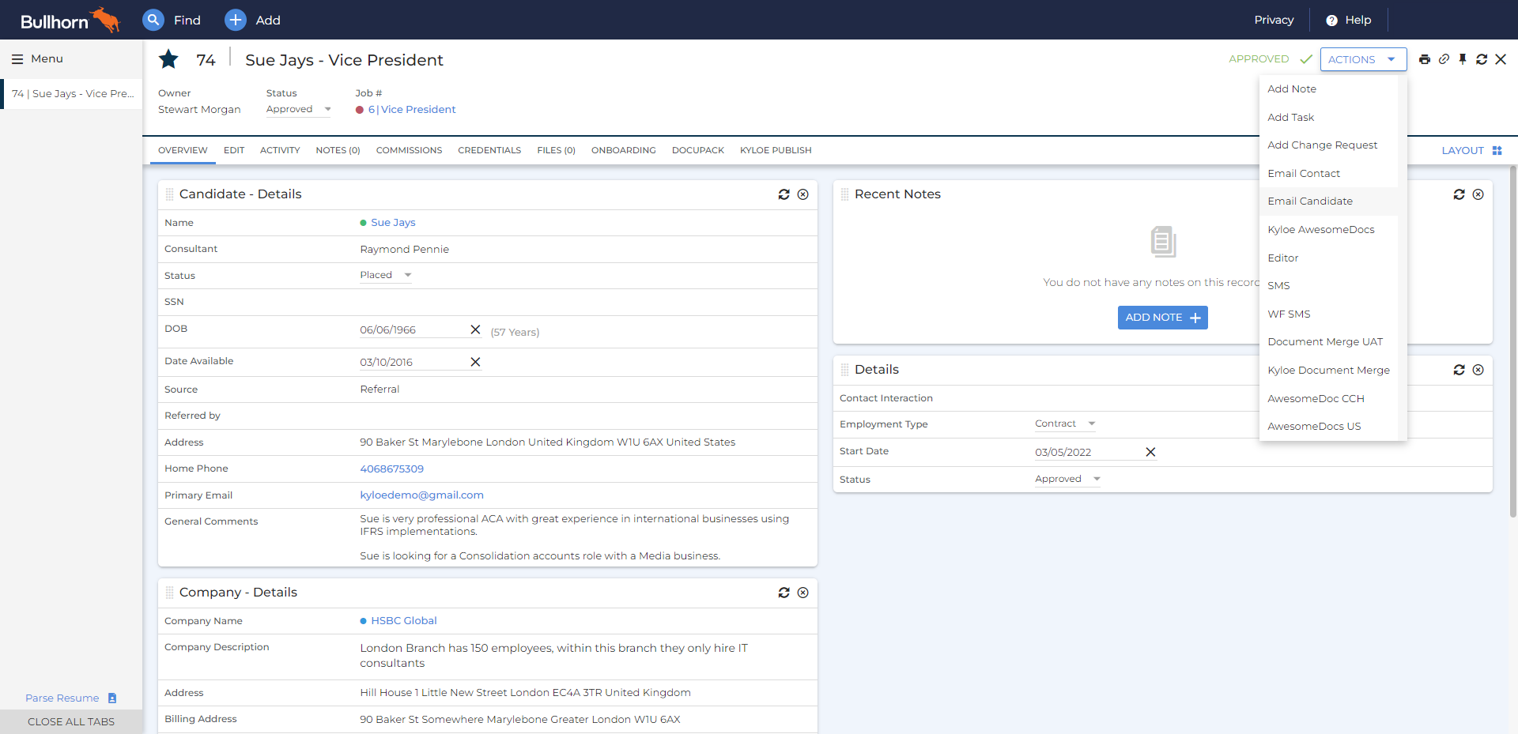Click CLOSE ALL TABS button
This screenshot has width=1518, height=734.
[x=71, y=722]
